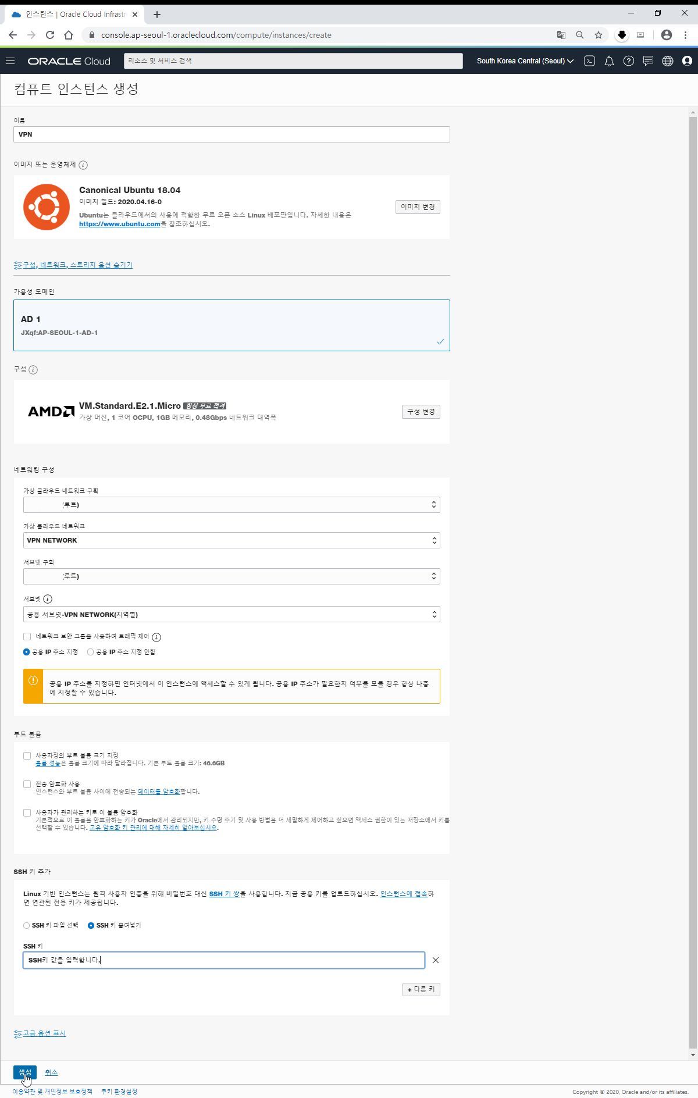Click the Oracle Cloud logo

click(x=69, y=61)
